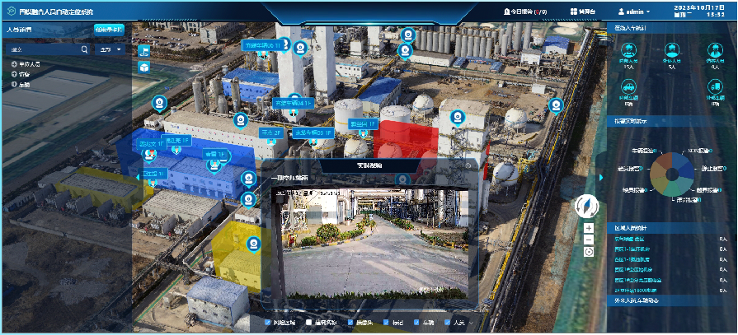Image resolution: width=738 pixels, height=335 pixels.
Task: Enable the unchecked second layer checkbox
Action: pos(309,323)
